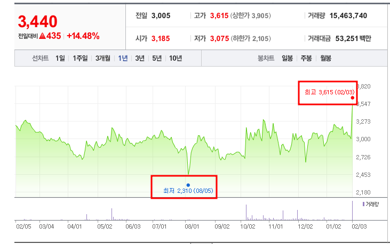The height and width of the screenshot is (244, 390).
Task: Click the 전일 value 3,005
Action: pyautogui.click(x=161, y=15)
